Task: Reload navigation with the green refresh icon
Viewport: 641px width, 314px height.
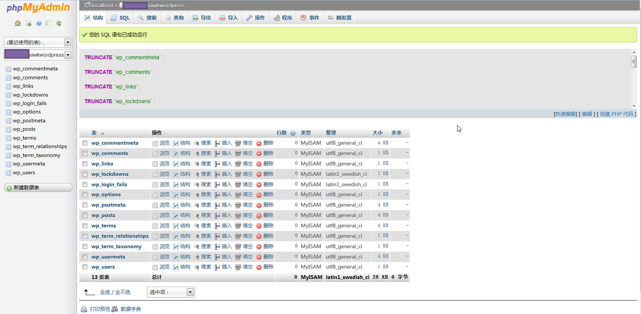Action: pos(59,23)
